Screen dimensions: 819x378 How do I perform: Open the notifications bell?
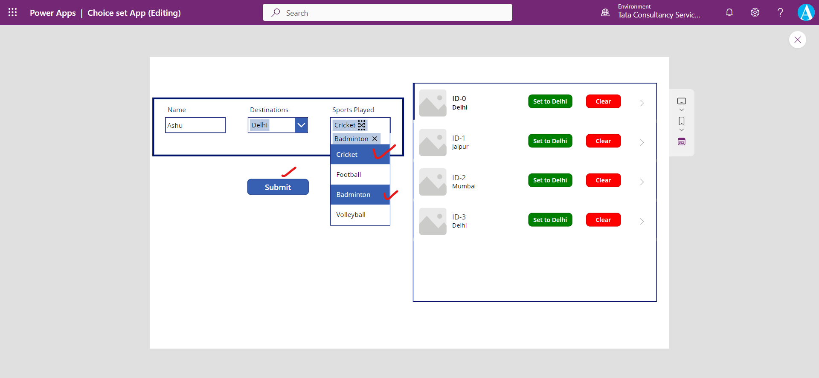pos(729,12)
